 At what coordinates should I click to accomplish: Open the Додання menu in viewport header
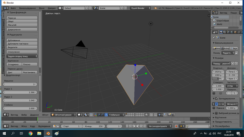pos(34,115)
